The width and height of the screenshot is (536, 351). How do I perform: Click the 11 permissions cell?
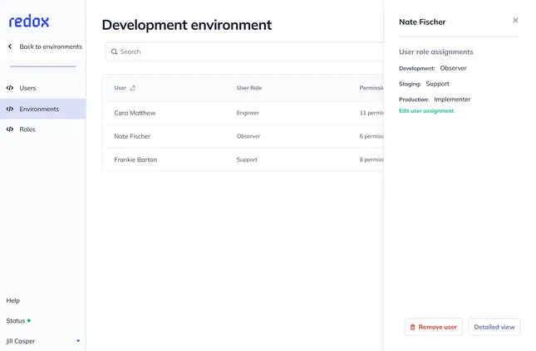(x=371, y=113)
